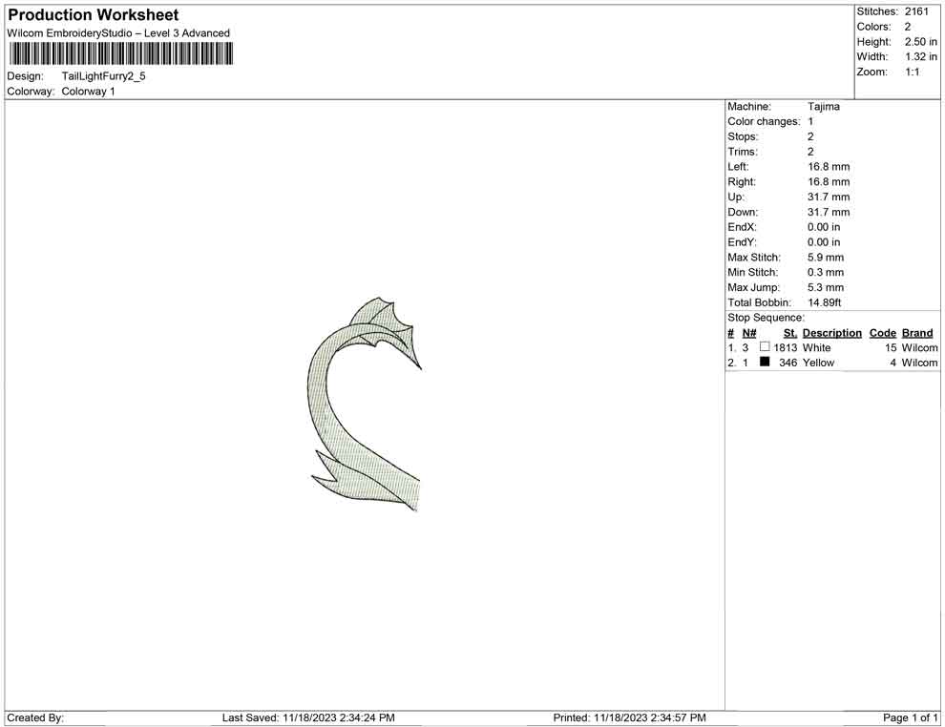
Task: Click the 'Stop Sequence:' heading
Action: (x=766, y=318)
